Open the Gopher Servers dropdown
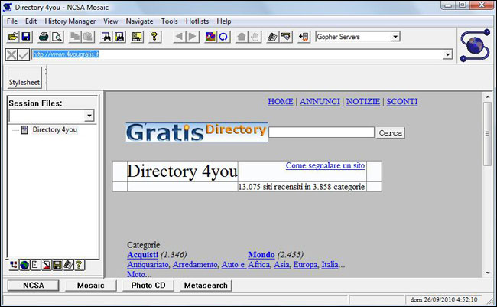 [395, 37]
